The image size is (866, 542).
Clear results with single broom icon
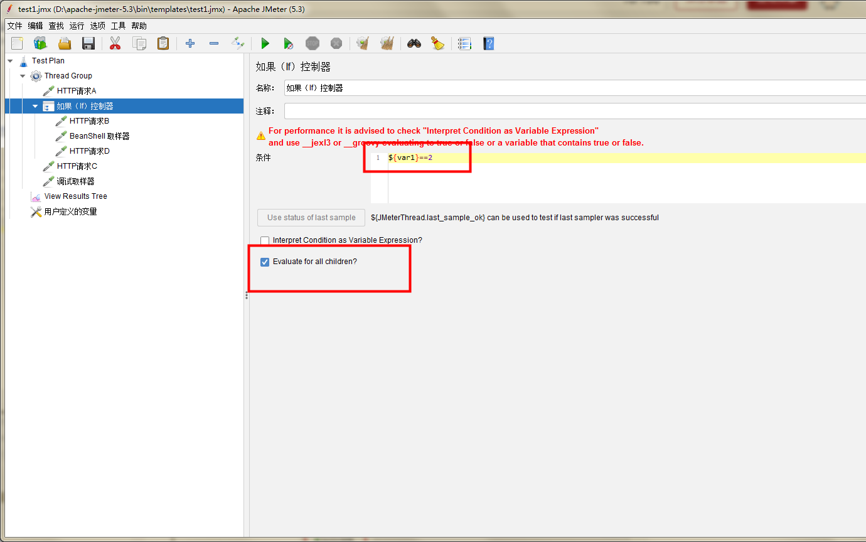[x=363, y=43]
